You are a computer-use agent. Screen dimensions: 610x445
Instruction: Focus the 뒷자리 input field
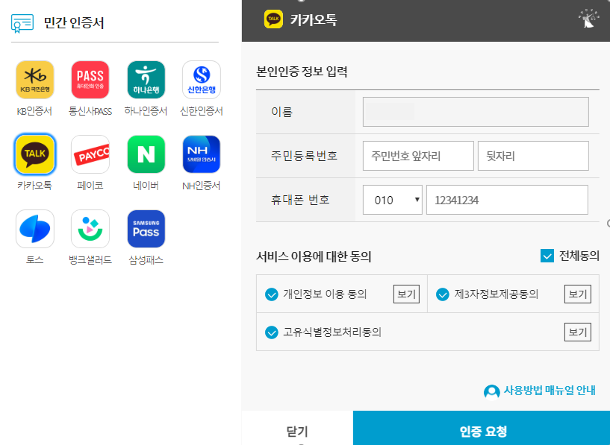click(533, 156)
